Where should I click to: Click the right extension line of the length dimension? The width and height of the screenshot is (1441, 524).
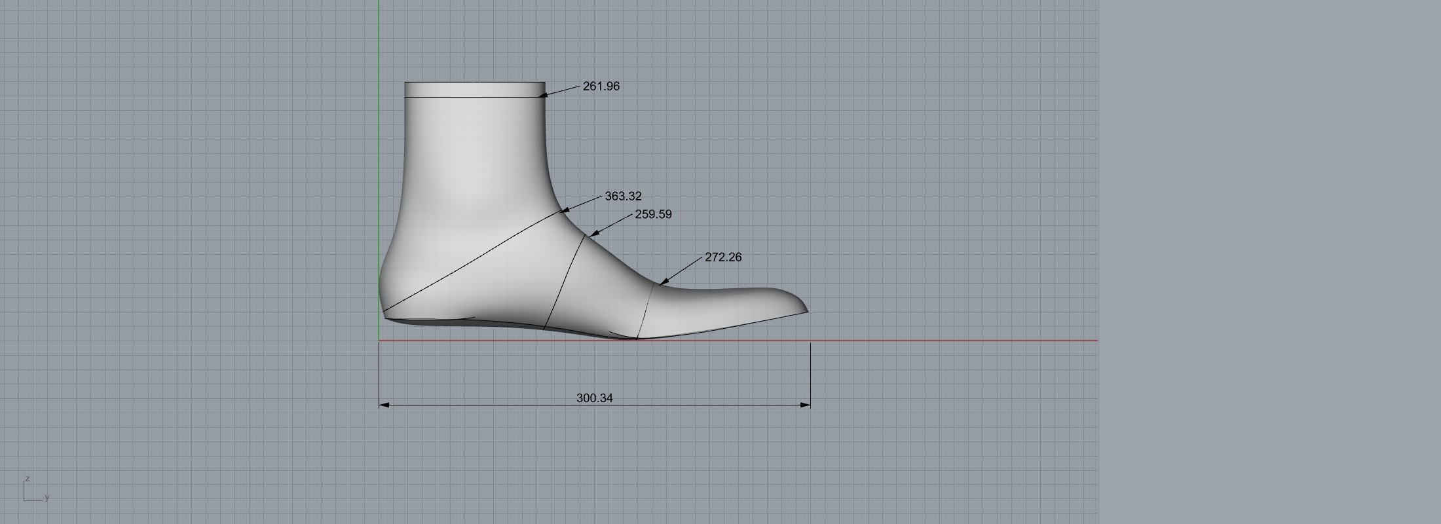[811, 373]
